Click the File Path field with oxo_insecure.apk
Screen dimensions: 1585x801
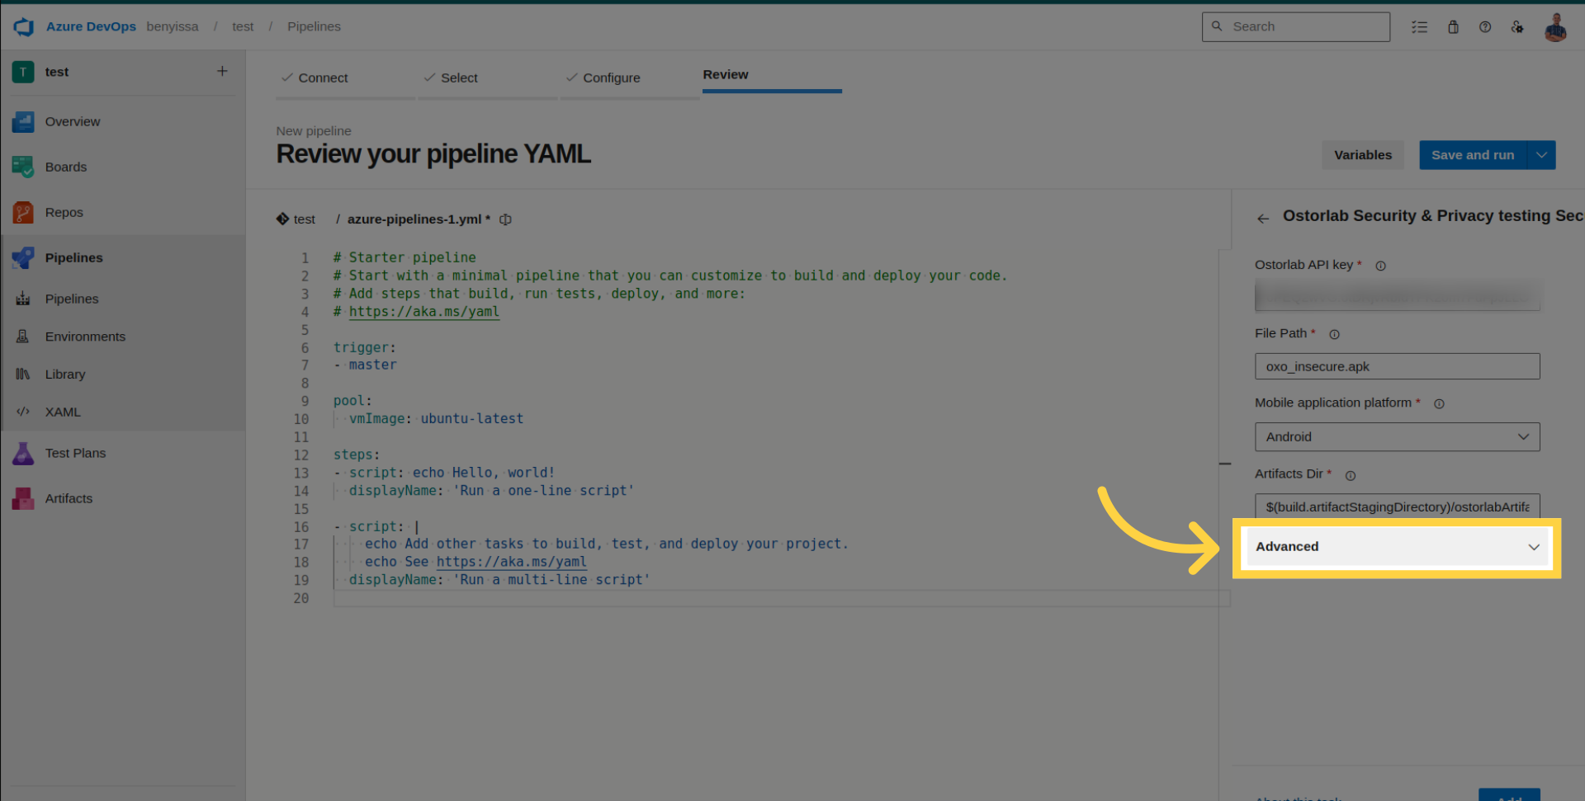(x=1397, y=366)
